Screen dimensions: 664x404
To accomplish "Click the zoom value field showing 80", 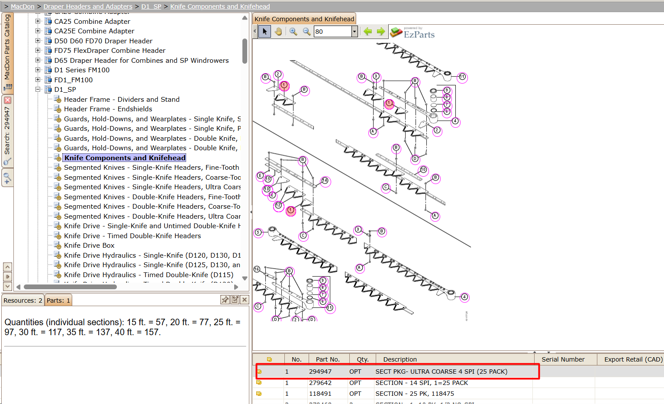I will click(333, 32).
